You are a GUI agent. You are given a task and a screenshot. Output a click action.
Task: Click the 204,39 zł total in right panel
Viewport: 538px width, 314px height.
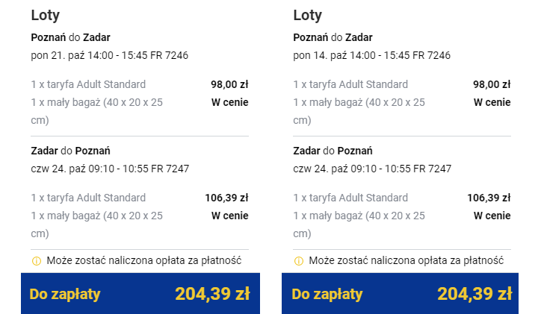coord(474,294)
